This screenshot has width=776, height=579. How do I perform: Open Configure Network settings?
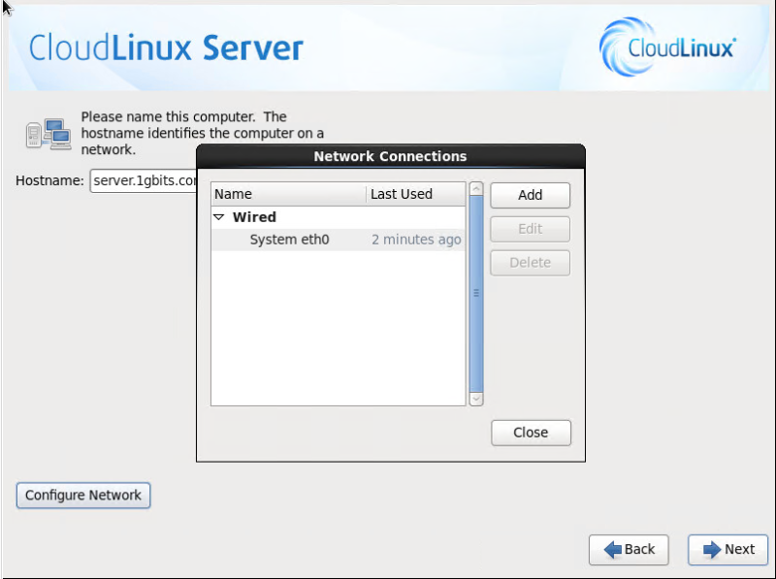pos(82,495)
